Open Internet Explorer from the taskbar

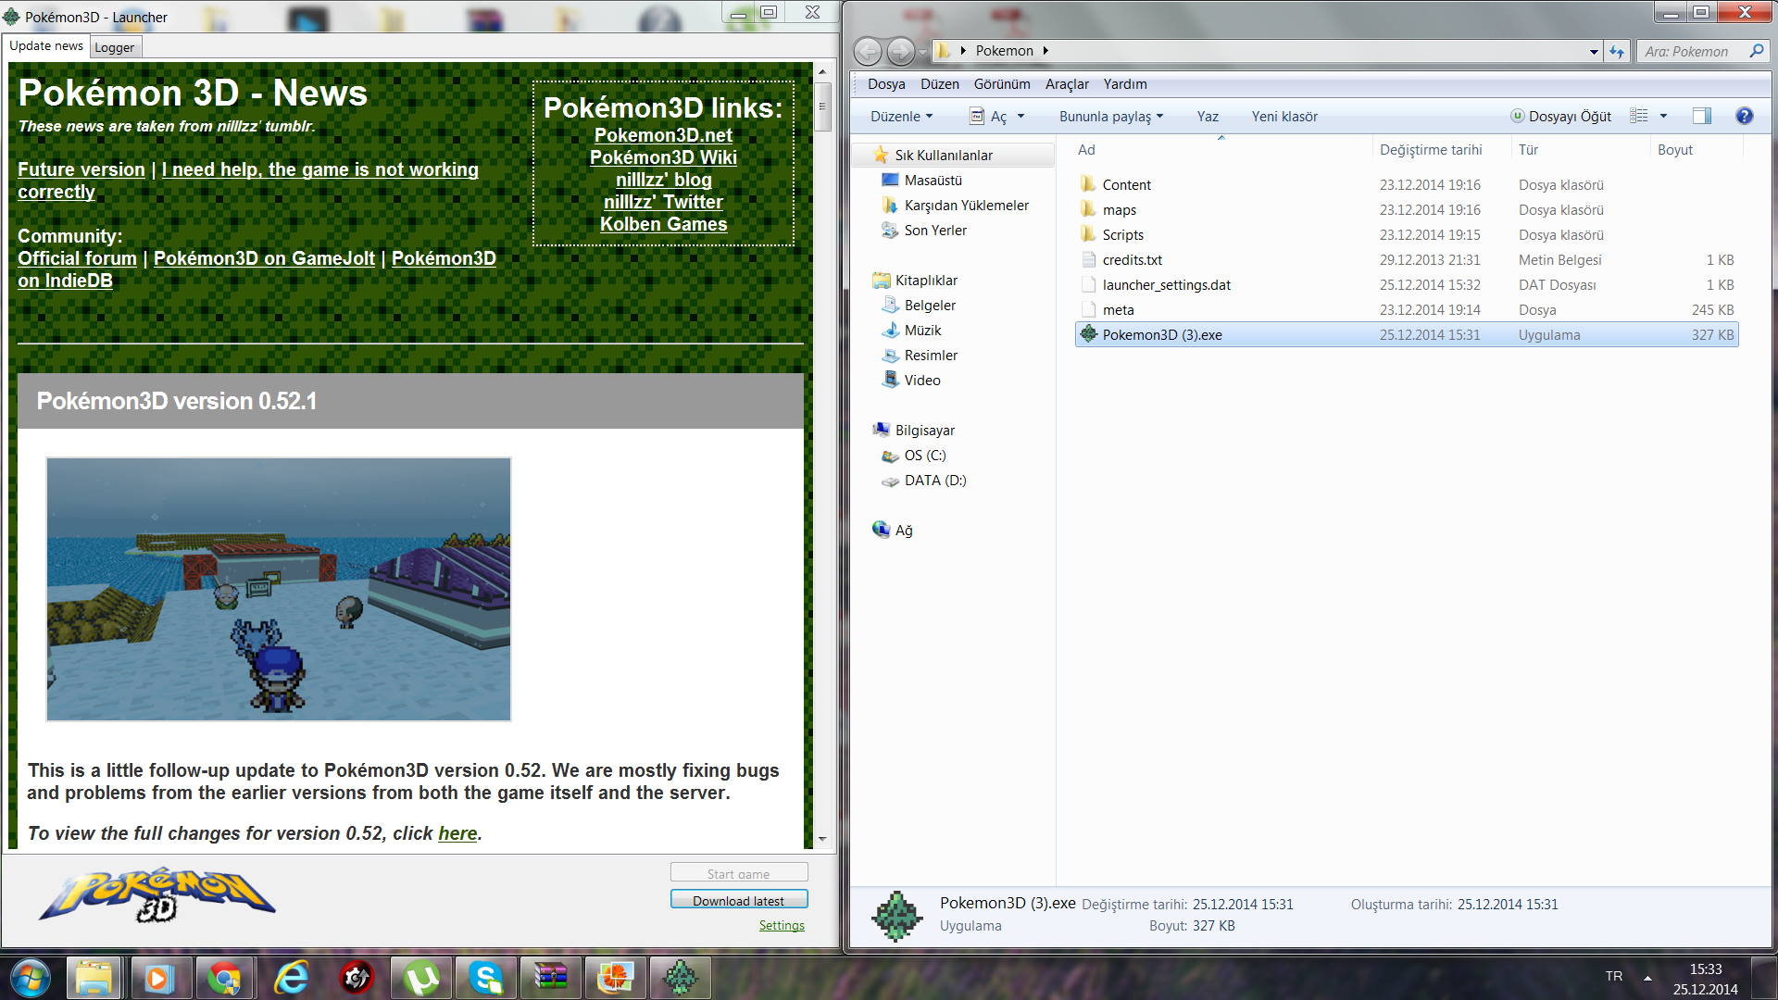coord(292,977)
